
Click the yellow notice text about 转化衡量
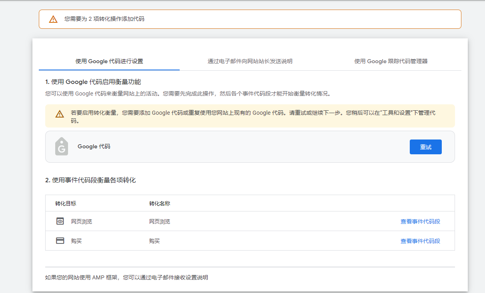click(253, 116)
